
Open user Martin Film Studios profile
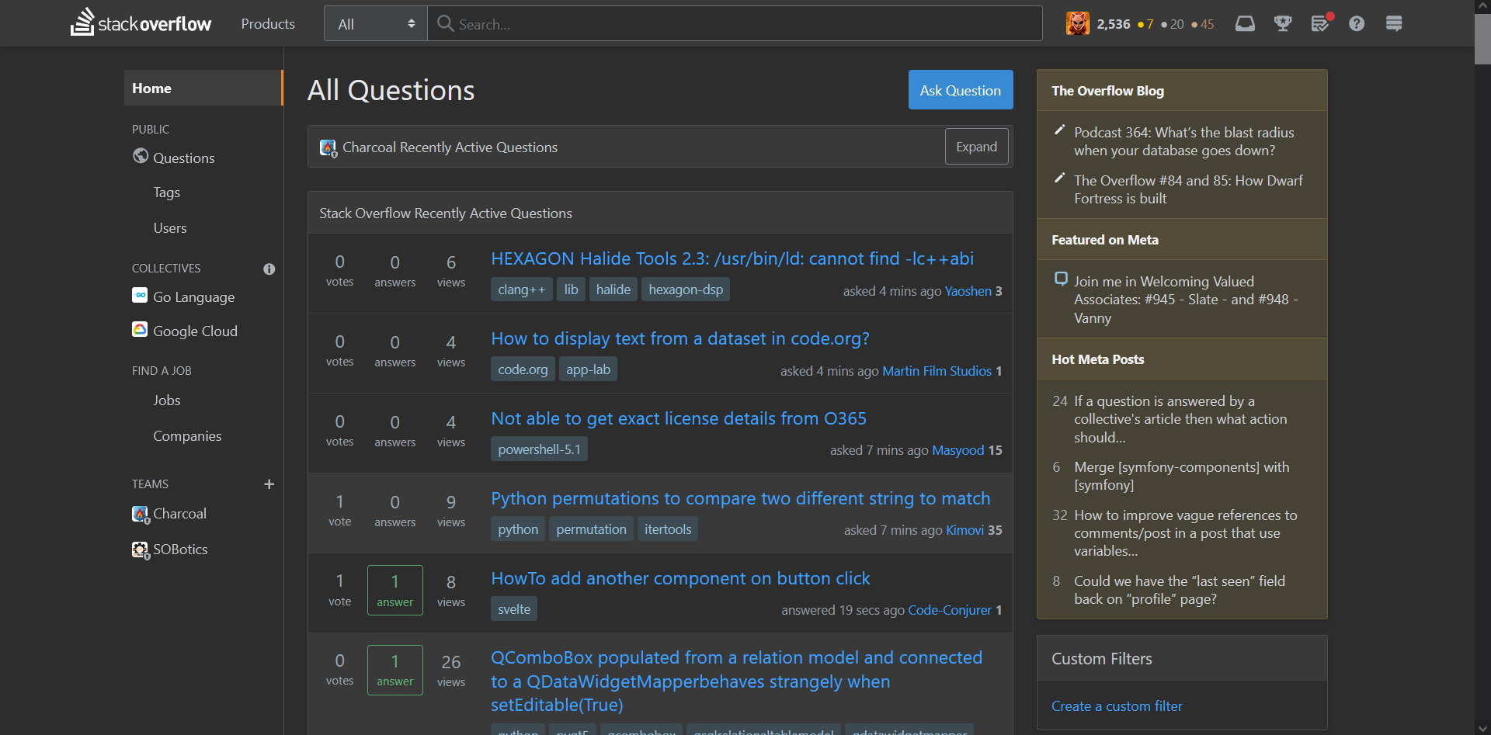coord(937,371)
